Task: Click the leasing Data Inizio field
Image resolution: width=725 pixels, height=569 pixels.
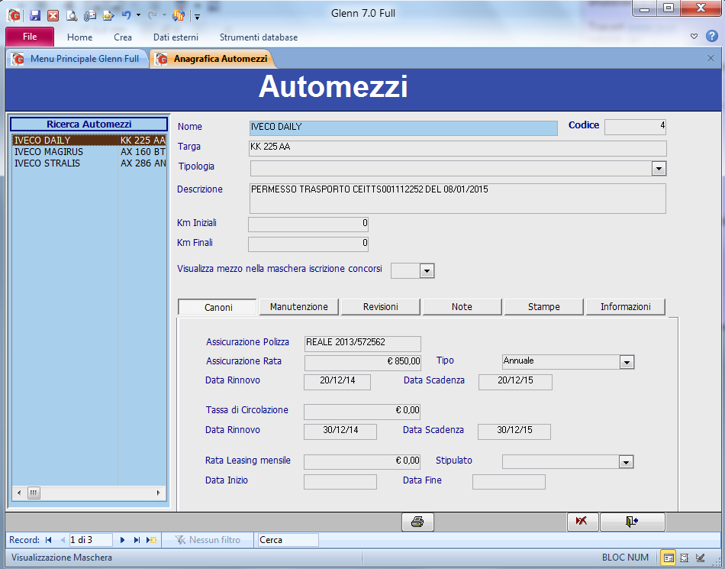Action: pos(340,482)
